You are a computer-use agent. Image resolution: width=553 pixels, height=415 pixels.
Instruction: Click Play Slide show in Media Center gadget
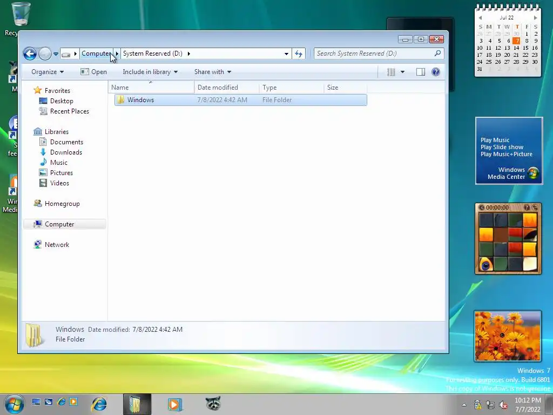502,147
